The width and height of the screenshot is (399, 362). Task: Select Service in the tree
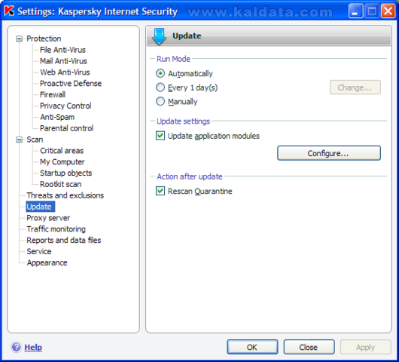click(x=39, y=252)
